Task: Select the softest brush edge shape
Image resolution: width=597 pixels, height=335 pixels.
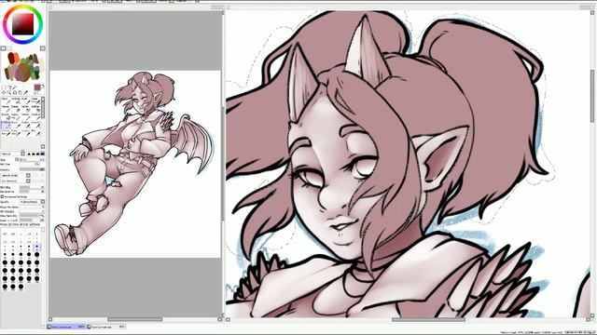Action: (29, 154)
